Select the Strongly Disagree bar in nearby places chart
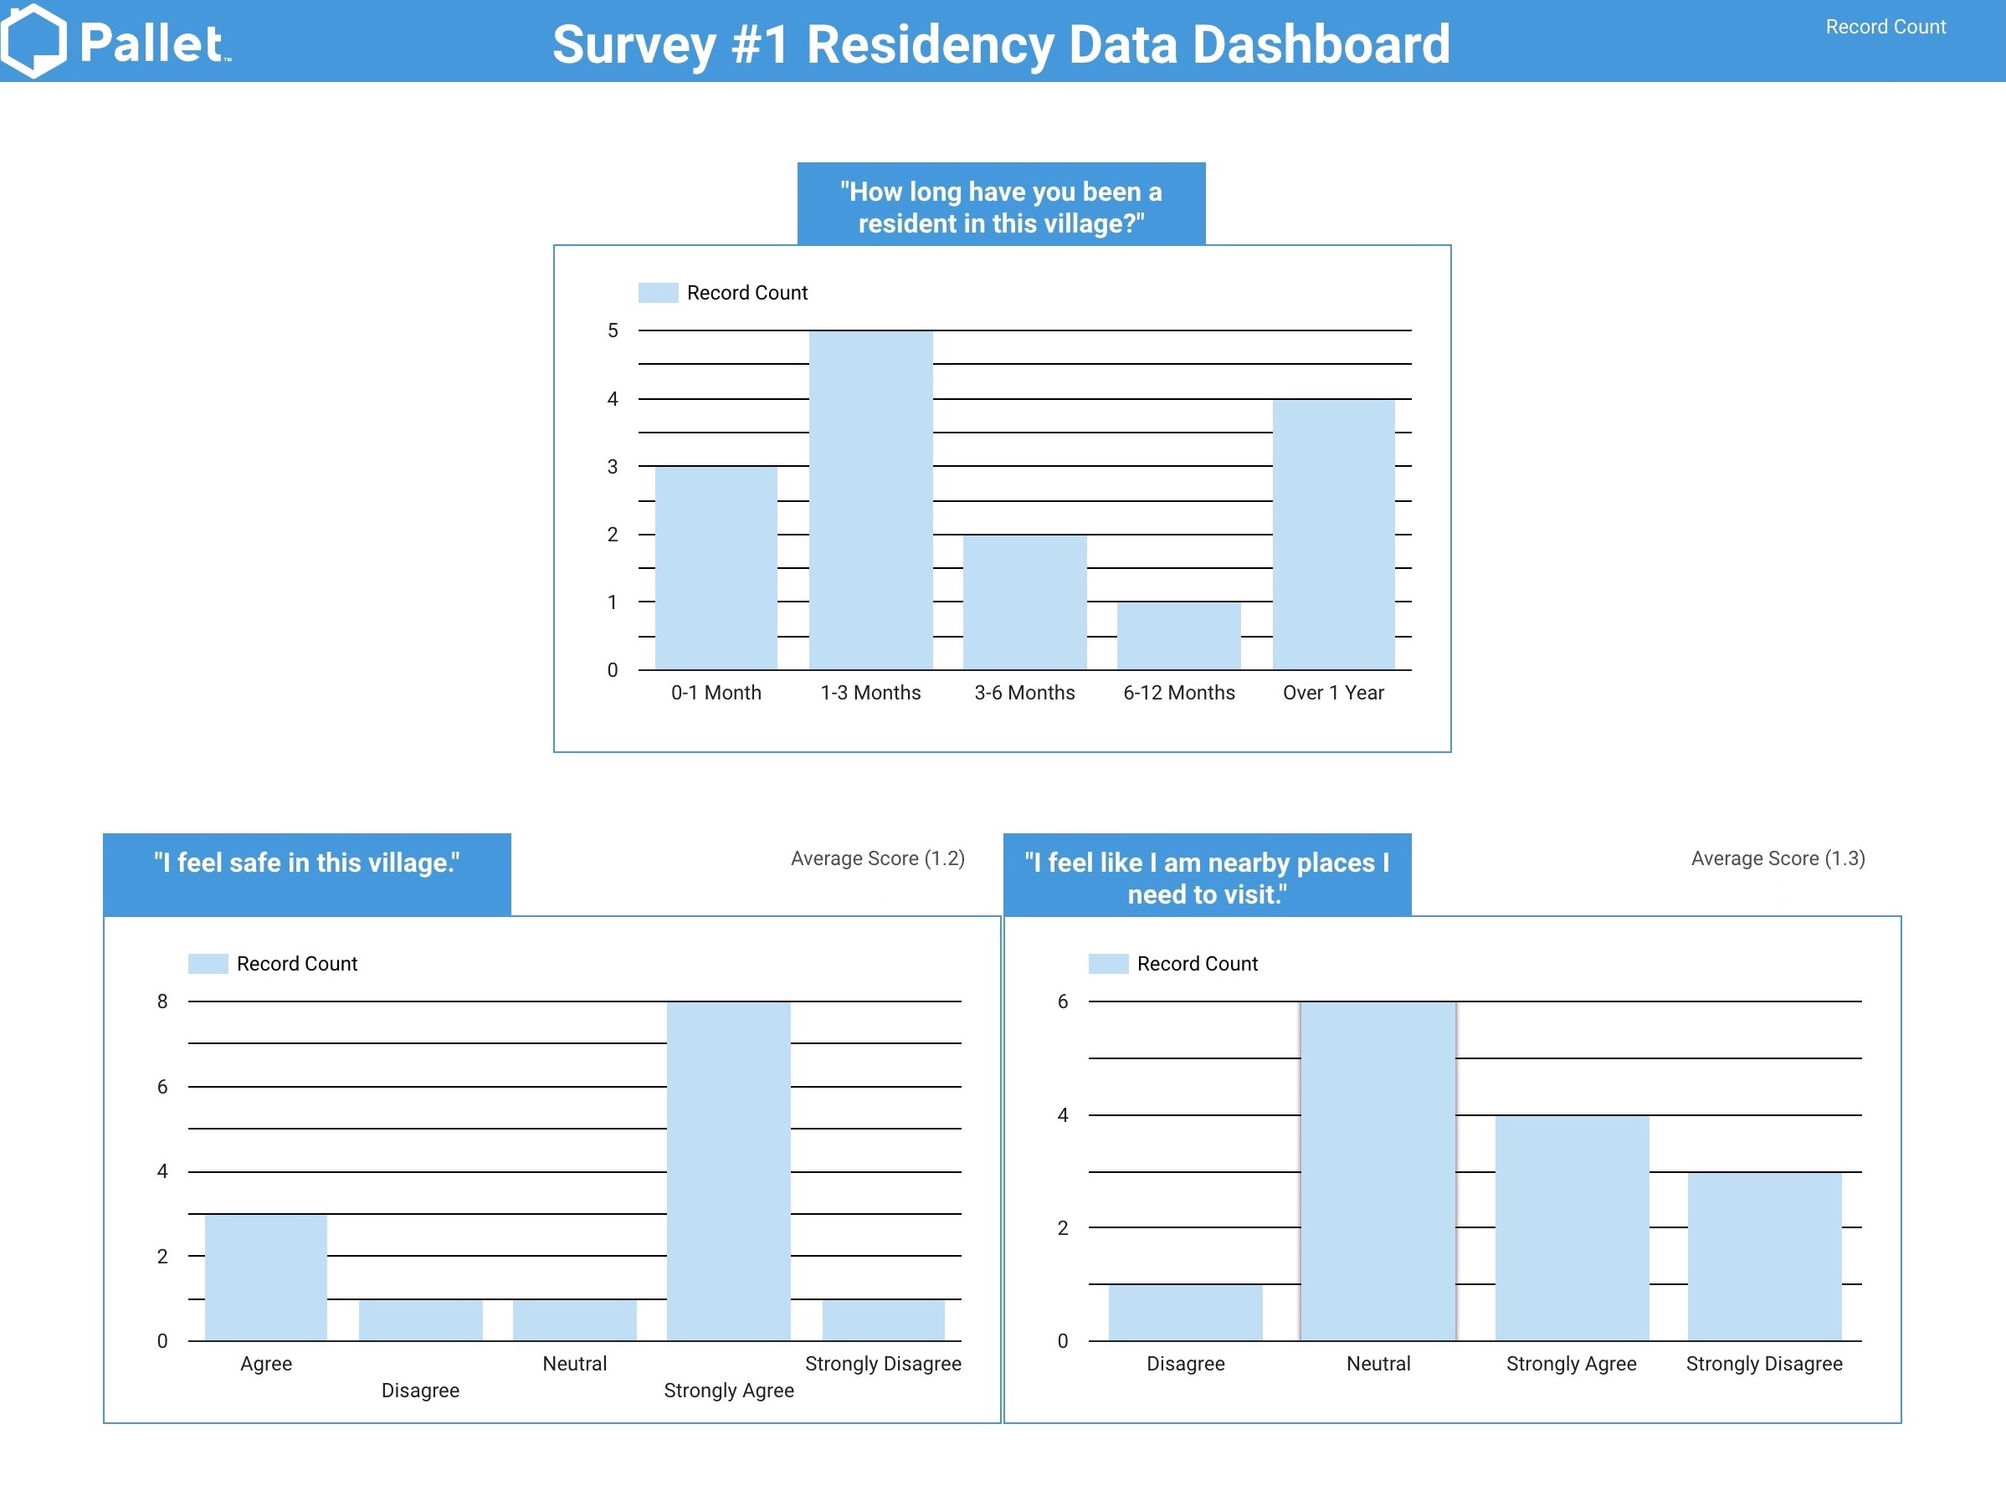2006x1506 pixels. pos(1765,1257)
